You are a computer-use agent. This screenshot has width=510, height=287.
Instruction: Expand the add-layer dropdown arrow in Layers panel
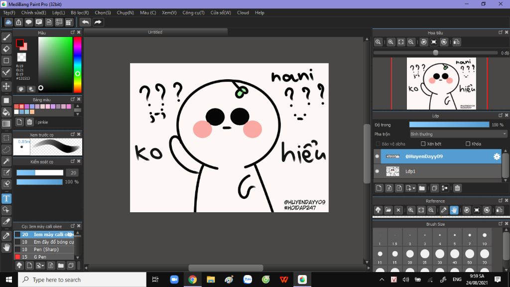(413, 188)
